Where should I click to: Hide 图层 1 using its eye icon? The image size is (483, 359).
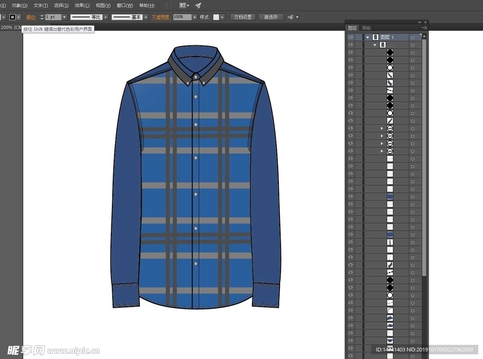tap(350, 37)
